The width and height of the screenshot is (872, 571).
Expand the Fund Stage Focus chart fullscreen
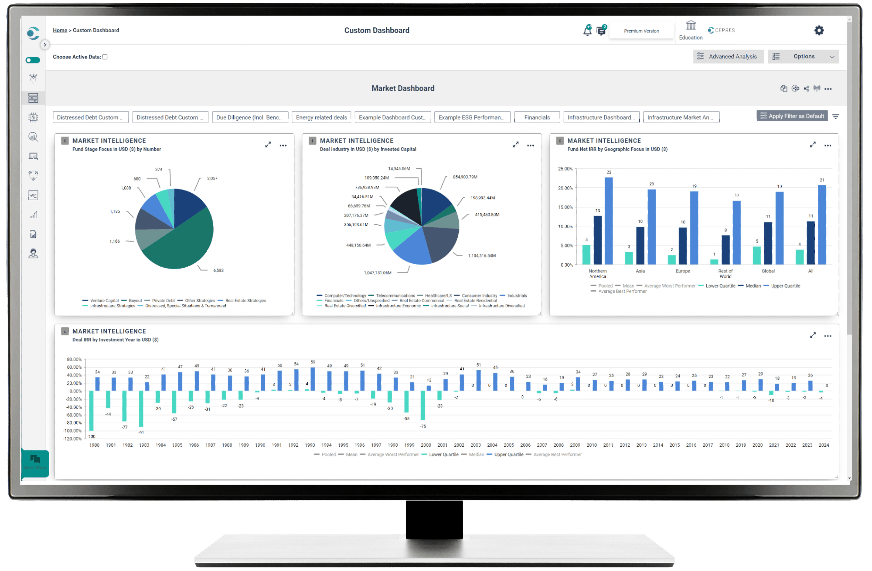click(268, 145)
